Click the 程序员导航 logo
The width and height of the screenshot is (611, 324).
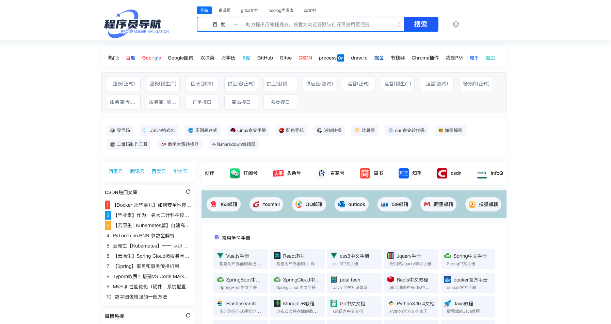(x=136, y=24)
